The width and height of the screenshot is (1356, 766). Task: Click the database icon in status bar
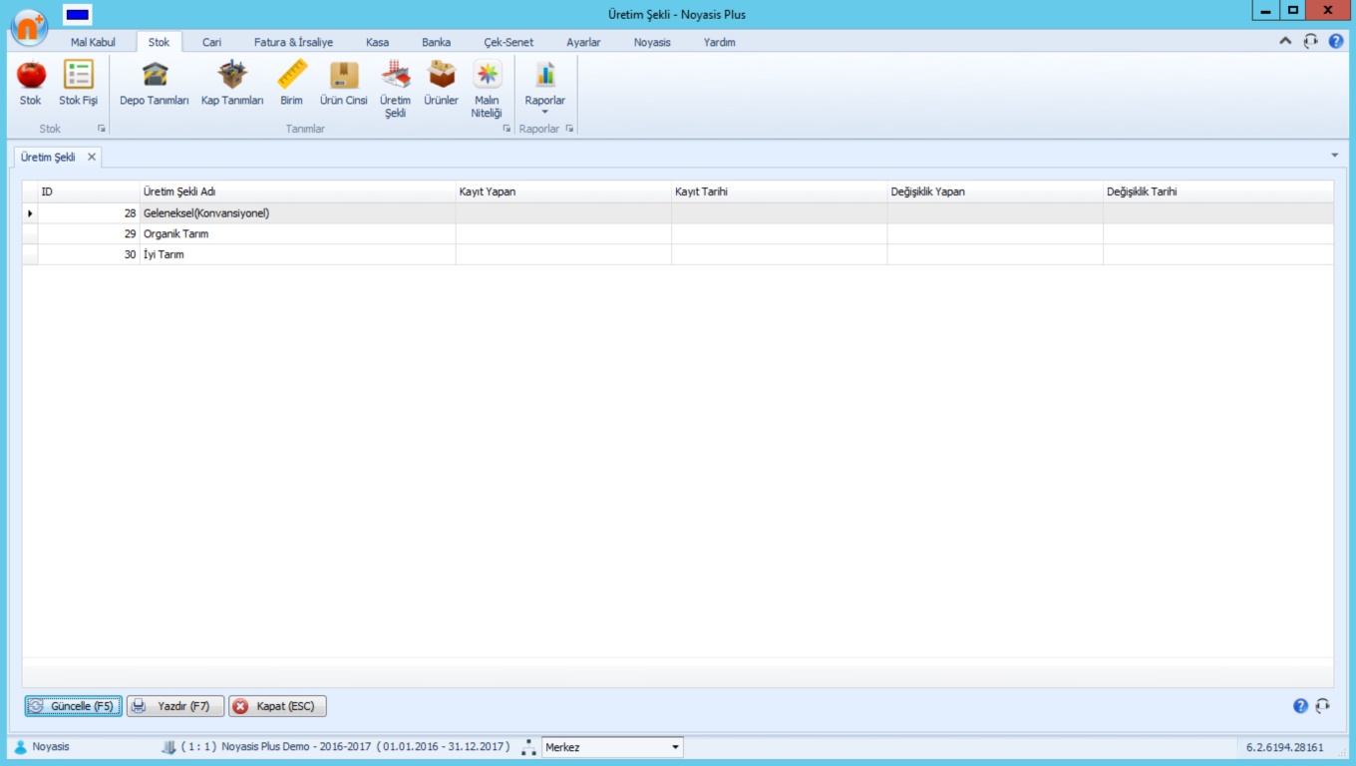(x=169, y=747)
